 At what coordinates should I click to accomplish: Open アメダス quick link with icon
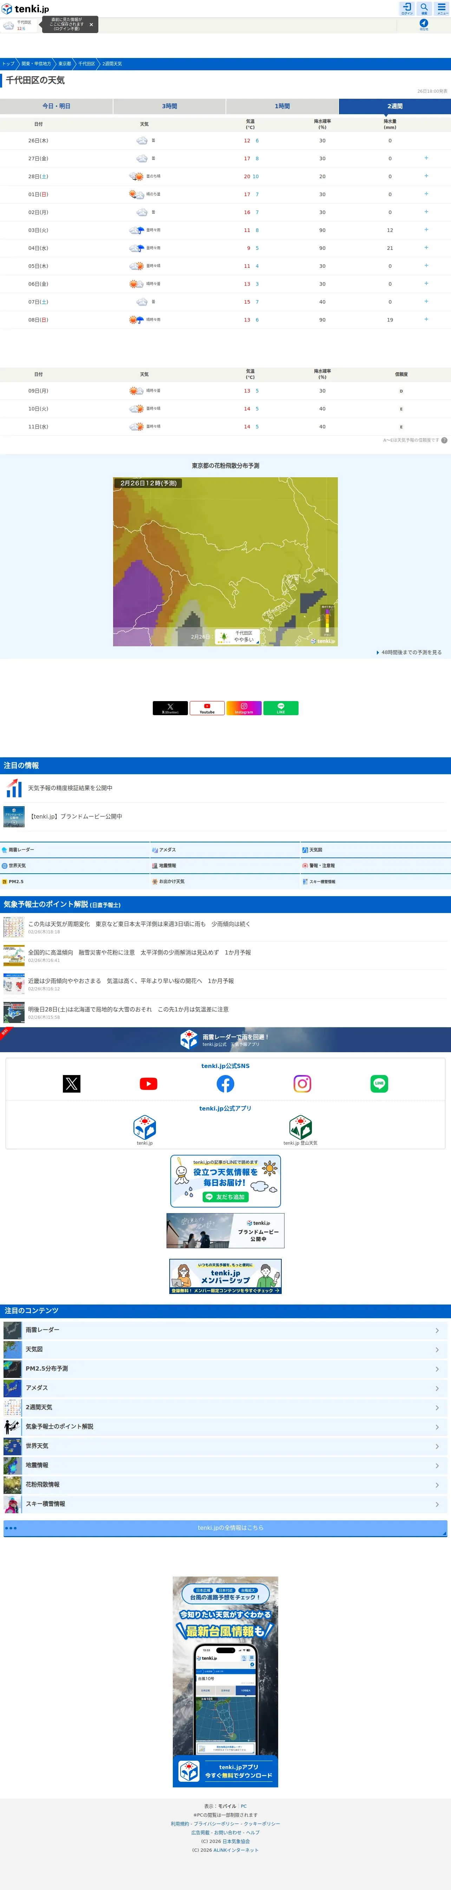[225, 850]
